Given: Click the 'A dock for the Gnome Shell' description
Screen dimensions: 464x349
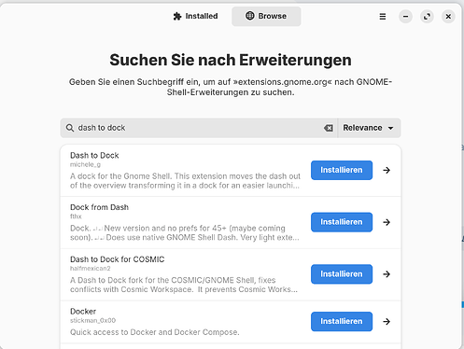Looking at the screenshot, I should 185,181.
